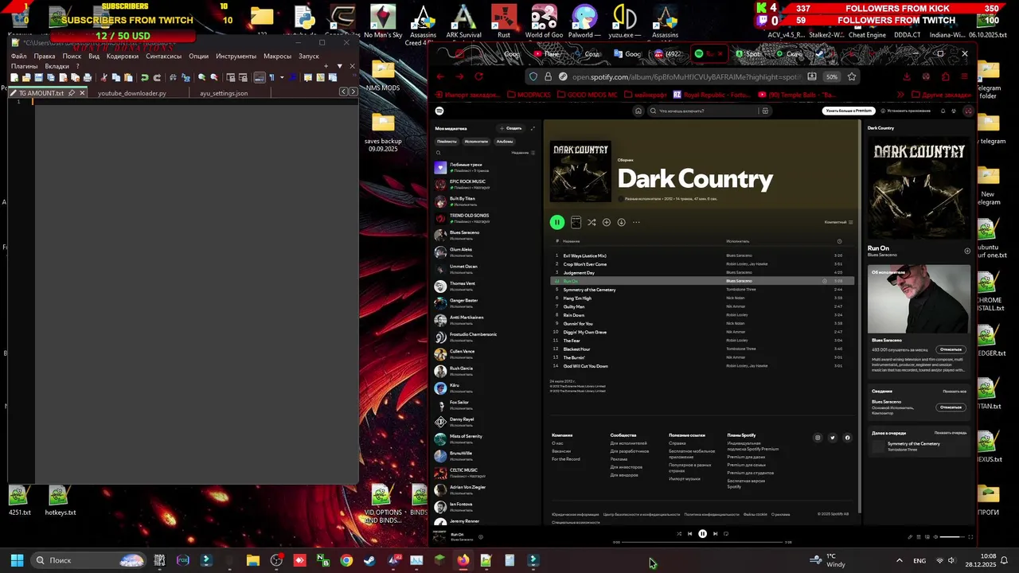The width and height of the screenshot is (1019, 573).
Task: Click the Spotify search field
Action: click(705, 111)
